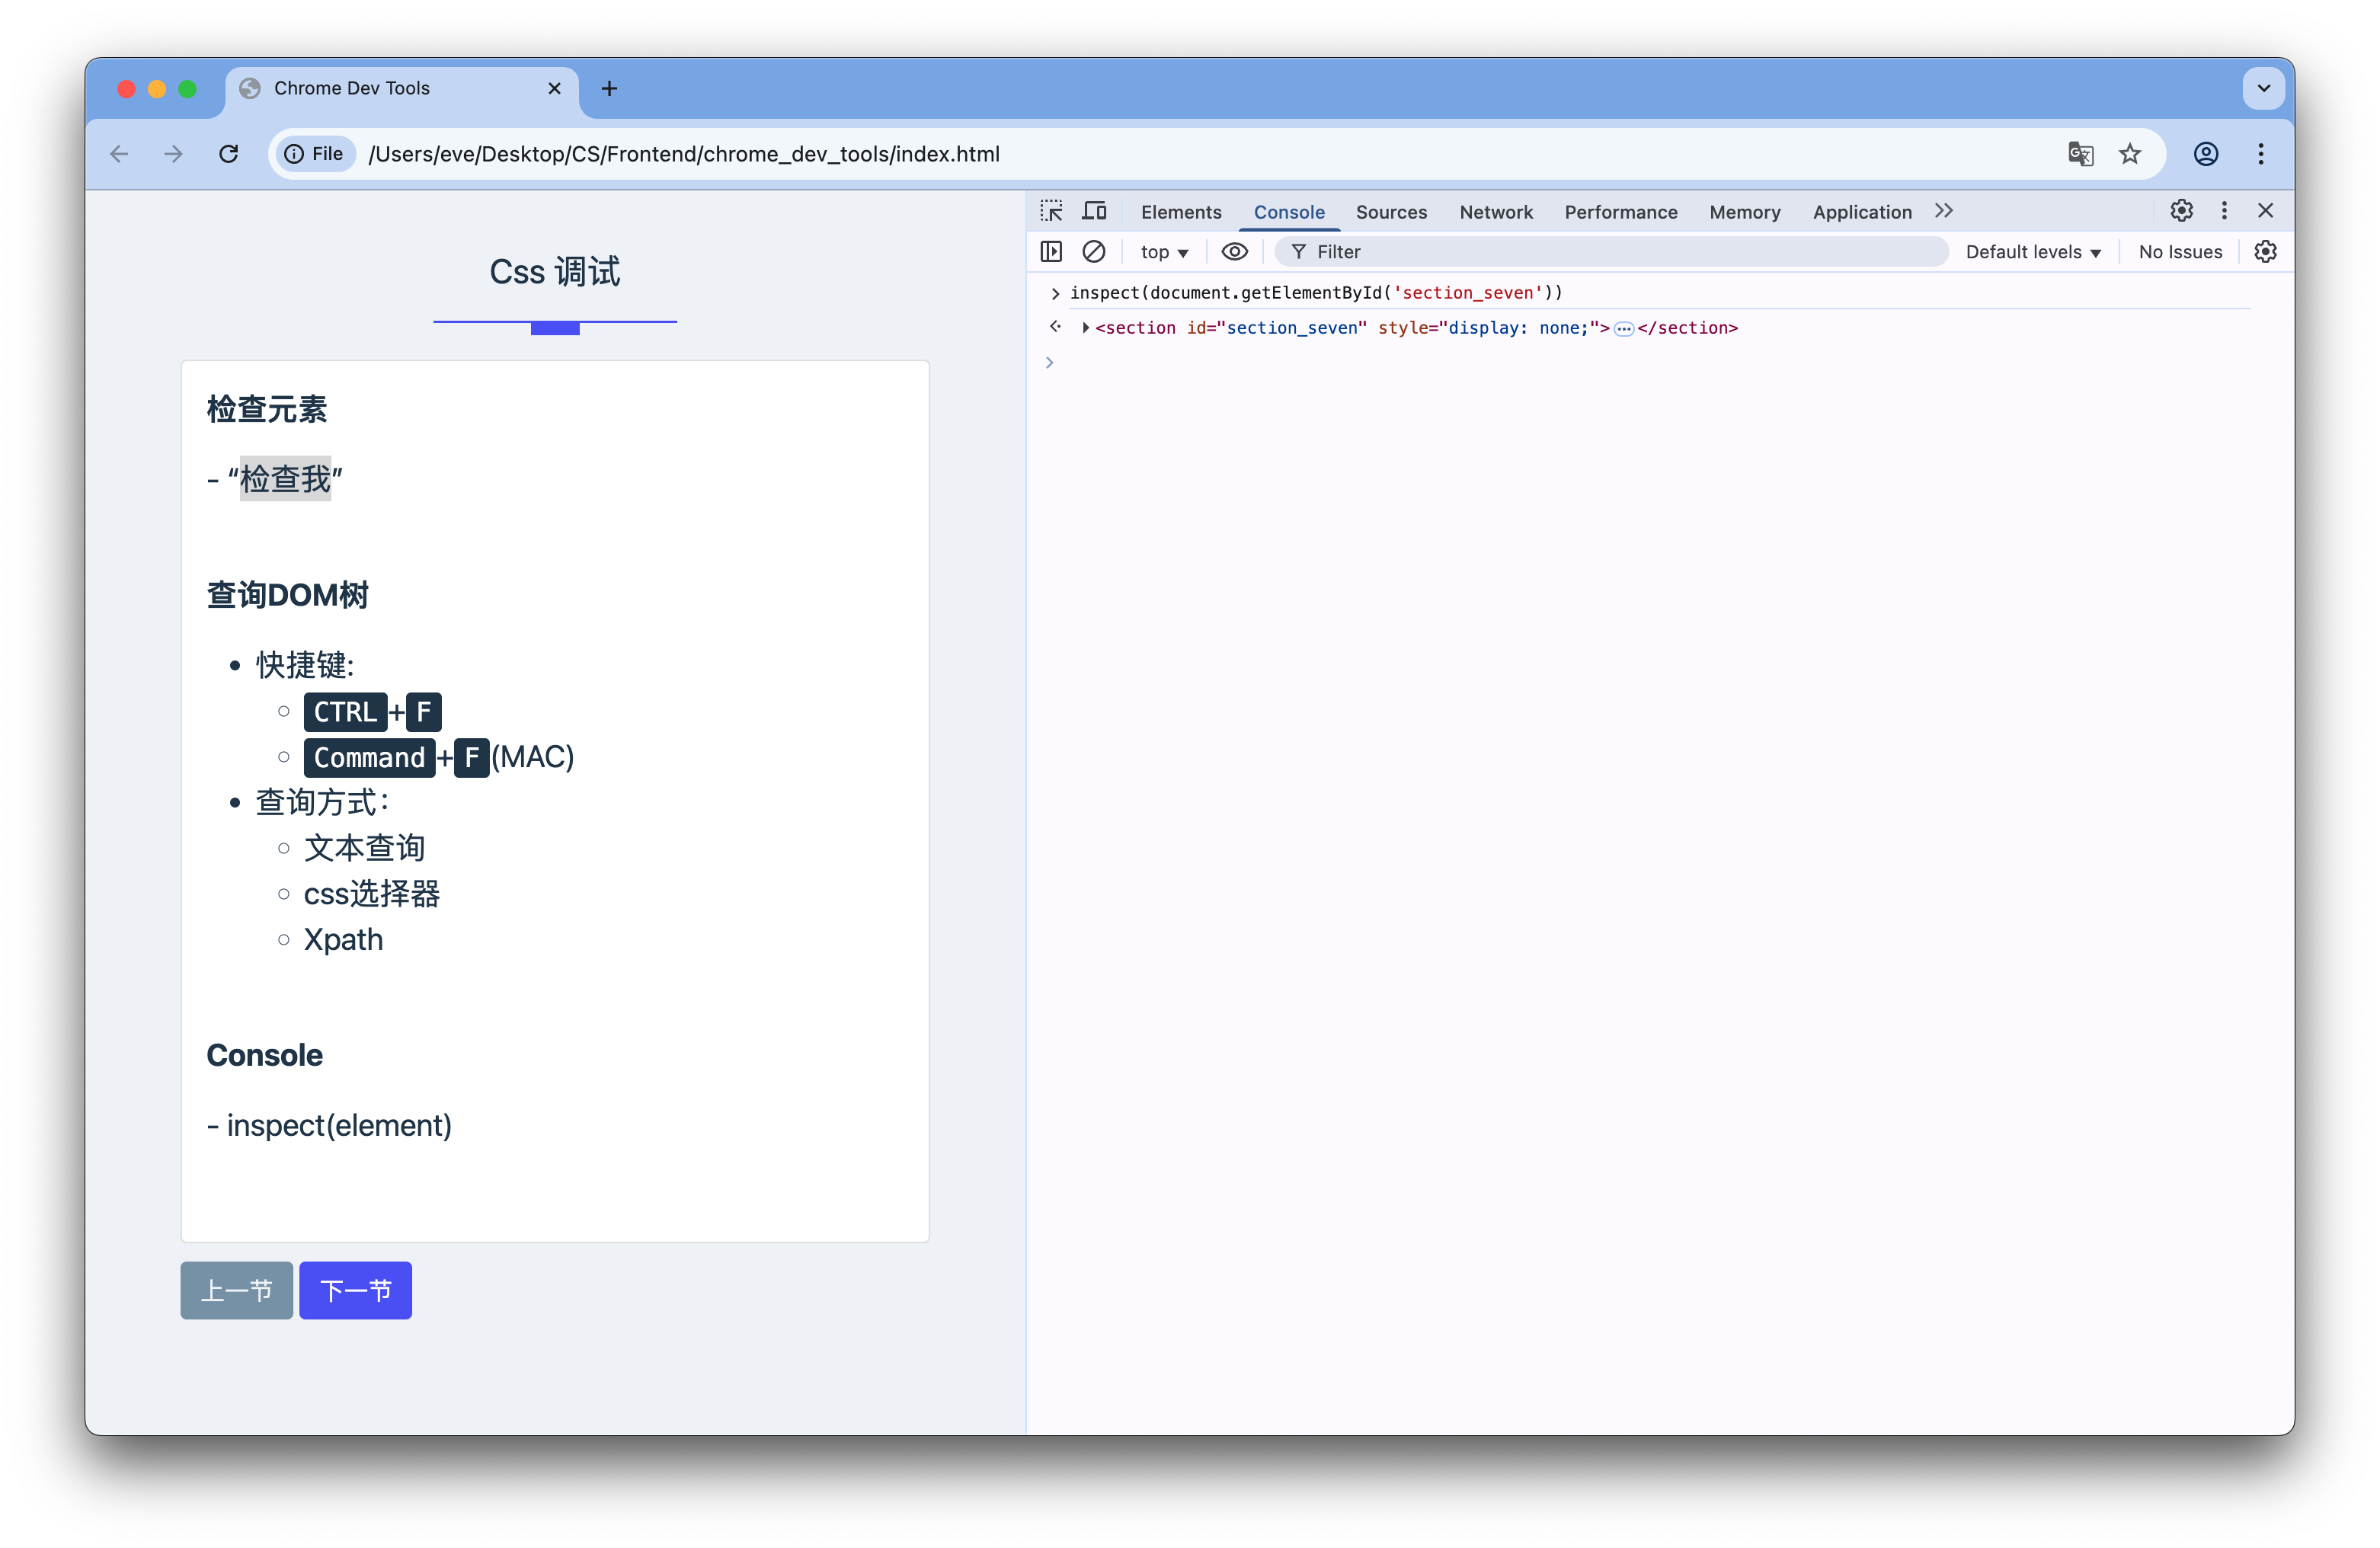The width and height of the screenshot is (2380, 1548).
Task: Click the 上一节 button
Action: coord(236,1290)
